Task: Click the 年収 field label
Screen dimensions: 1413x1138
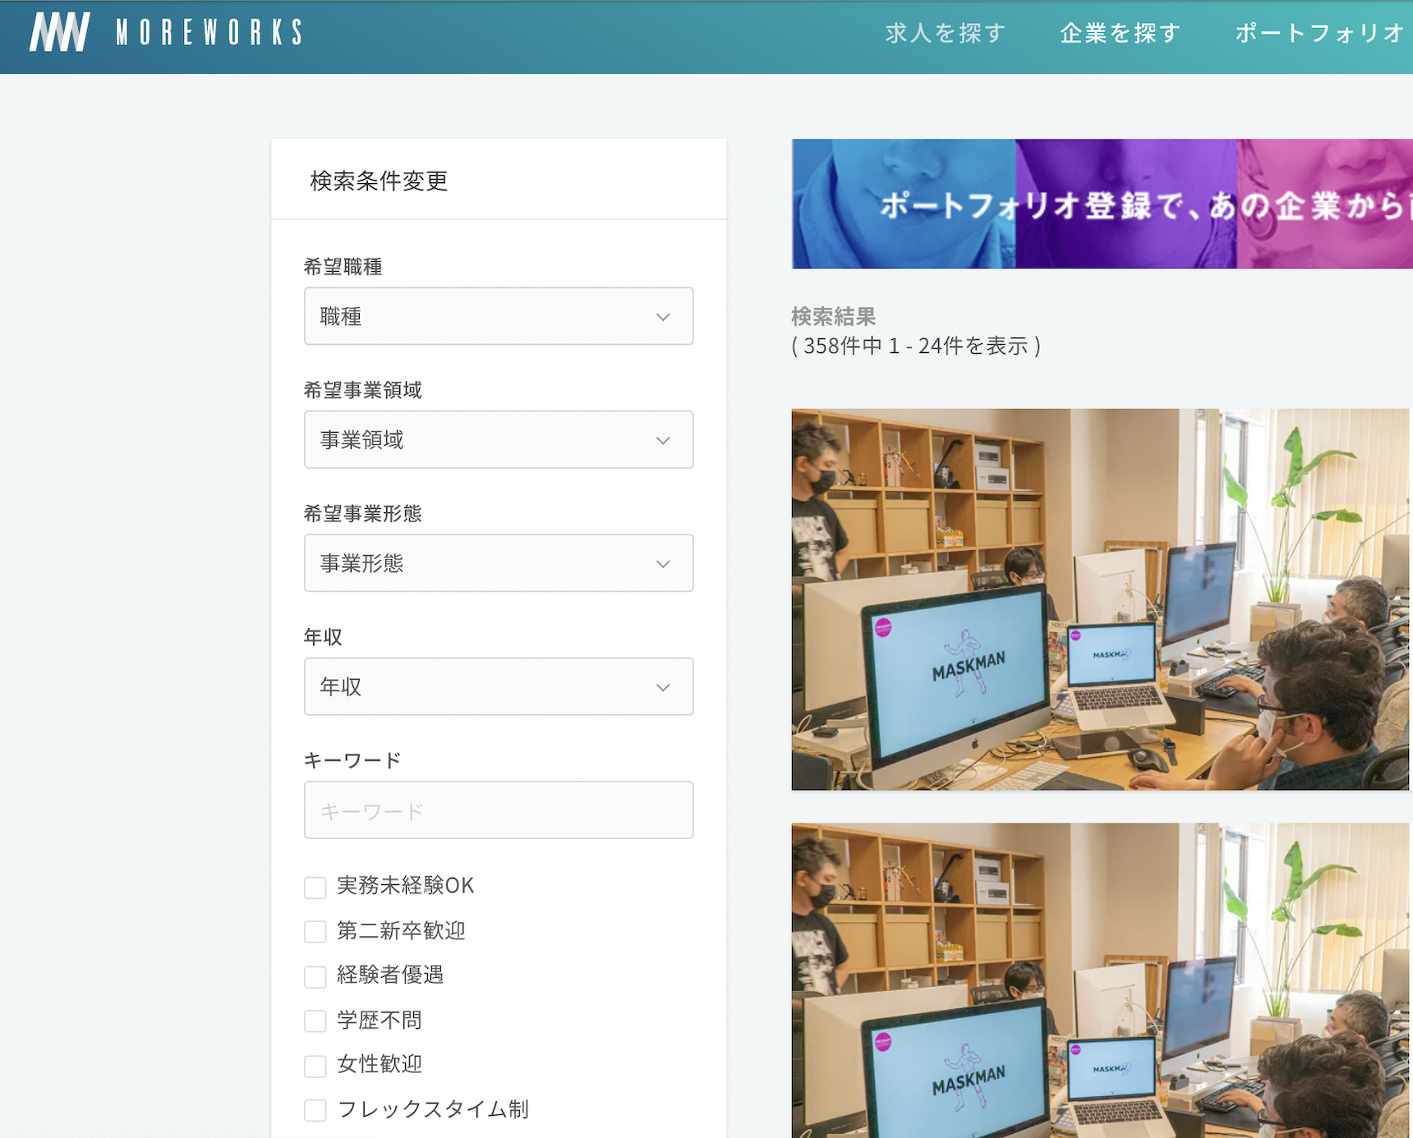Action: pos(323,637)
